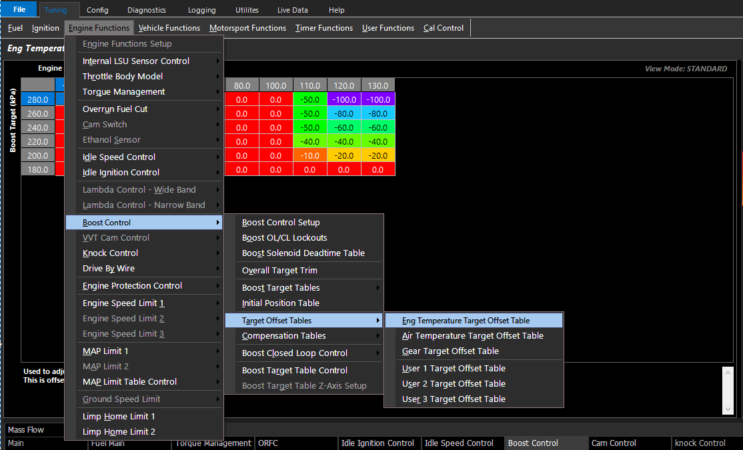Select the Idle Speed Control bottom tab
Viewport: 743px width, 450px height.
point(459,443)
